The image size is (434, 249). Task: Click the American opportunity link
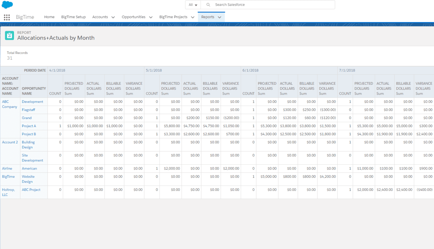[x=29, y=168]
